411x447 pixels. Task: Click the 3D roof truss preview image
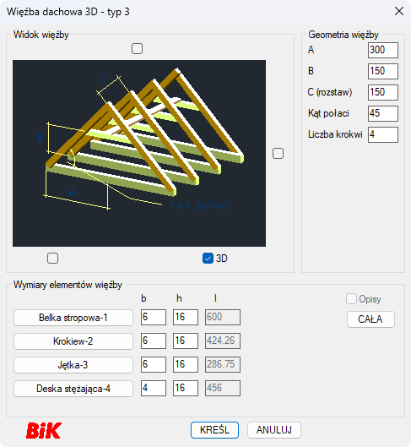point(139,154)
